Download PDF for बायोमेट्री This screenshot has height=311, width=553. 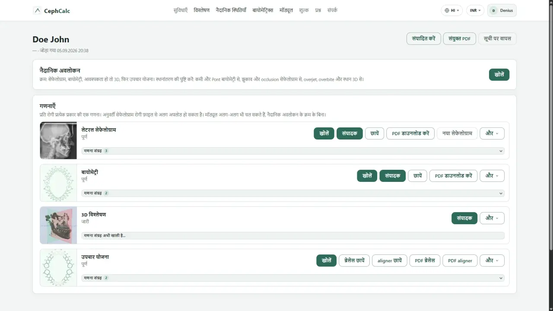[x=454, y=176]
